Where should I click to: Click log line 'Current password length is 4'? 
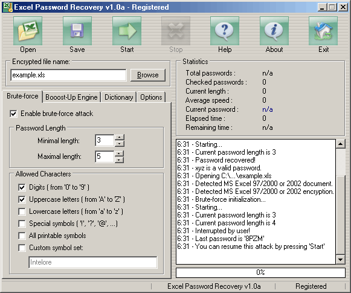(x=227, y=223)
